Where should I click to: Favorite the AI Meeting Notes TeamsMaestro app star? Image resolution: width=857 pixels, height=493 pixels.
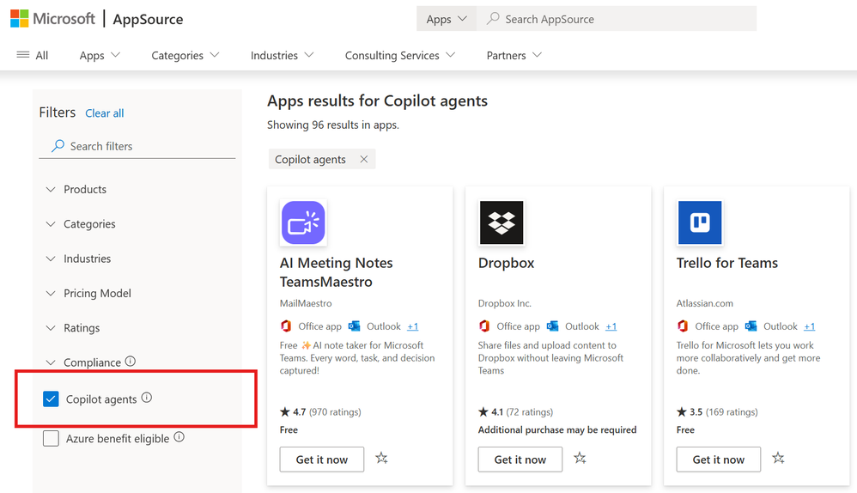[381, 458]
